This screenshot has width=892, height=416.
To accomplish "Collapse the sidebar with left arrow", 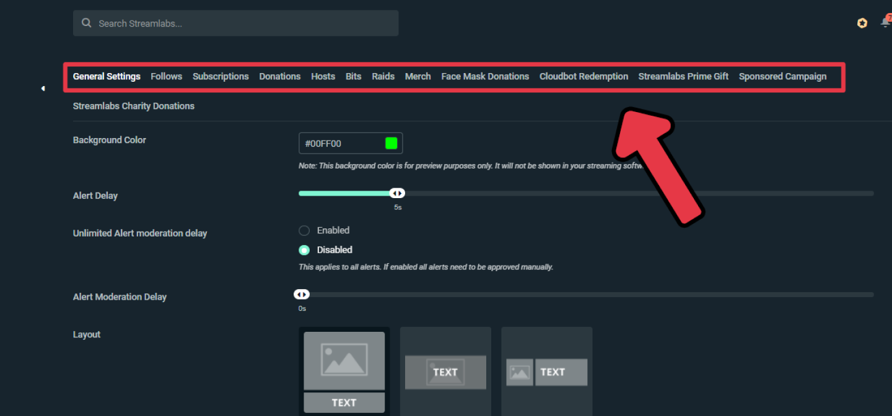I will [x=43, y=89].
